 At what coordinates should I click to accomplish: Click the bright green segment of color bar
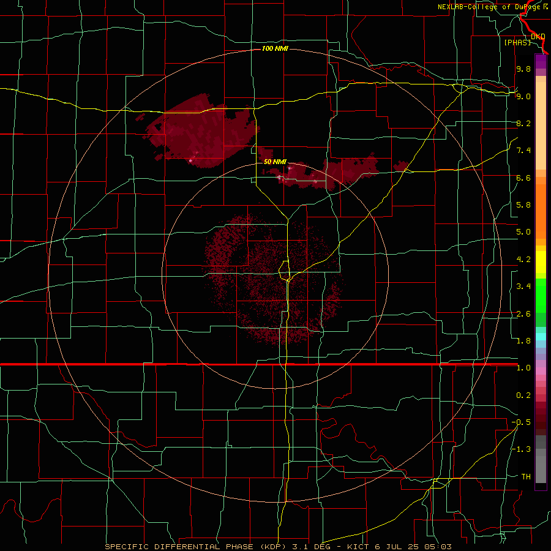541,297
